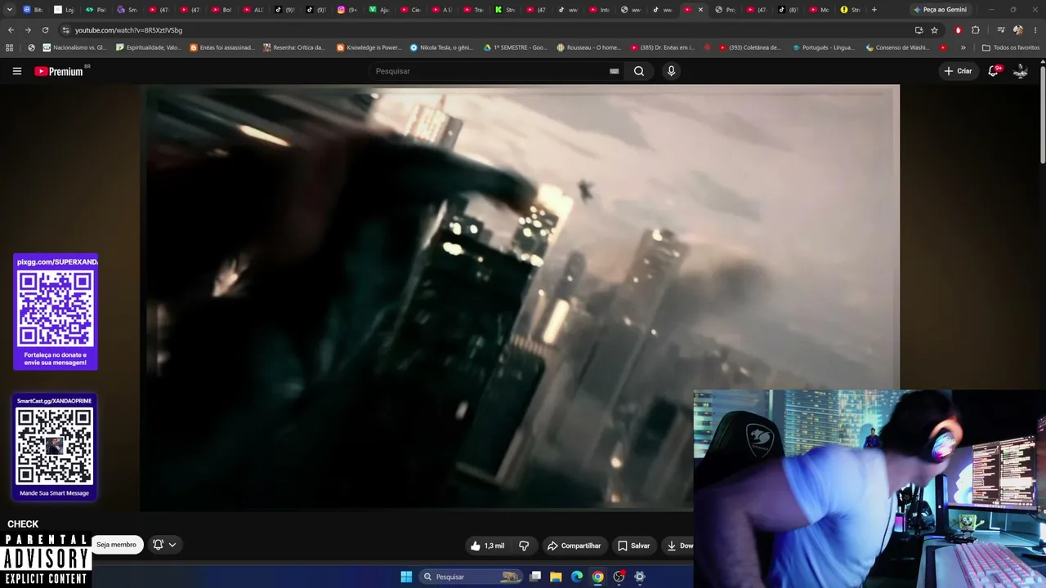Click the SmartCast.gg QR code
1046x588 pixels.
coord(55,446)
